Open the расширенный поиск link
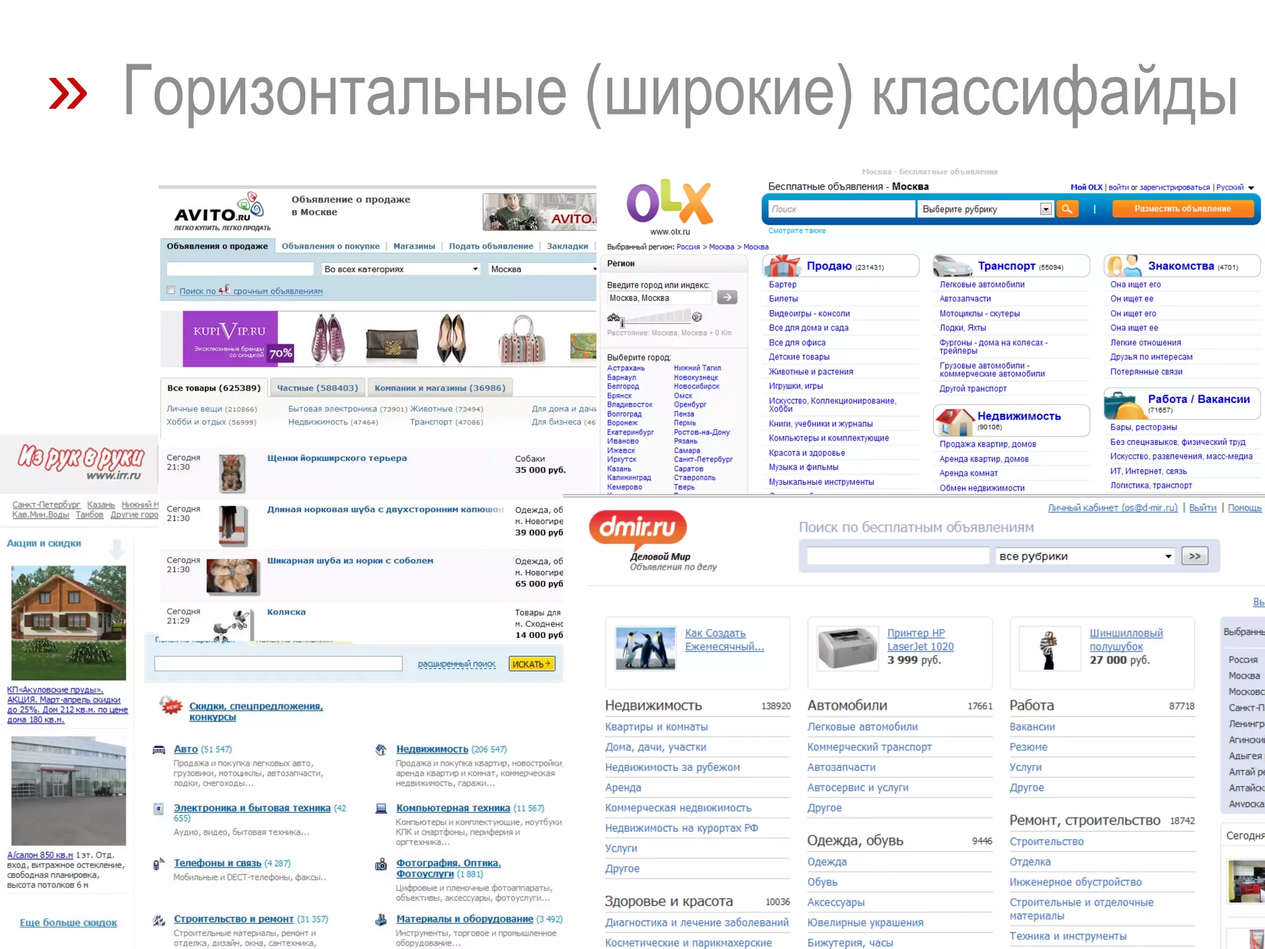This screenshot has width=1265, height=949. point(456,664)
